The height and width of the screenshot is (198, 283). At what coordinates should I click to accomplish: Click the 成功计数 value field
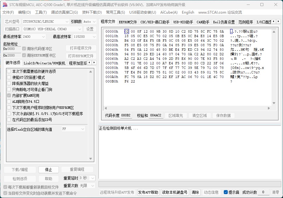point(263,192)
